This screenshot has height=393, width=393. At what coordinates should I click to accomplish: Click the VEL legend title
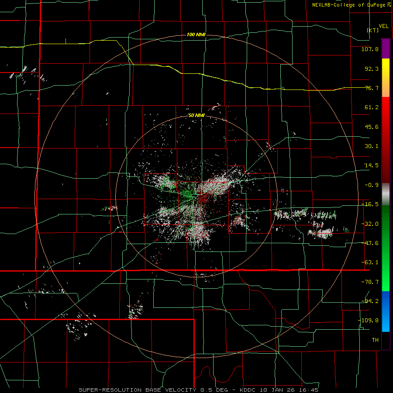(383, 26)
